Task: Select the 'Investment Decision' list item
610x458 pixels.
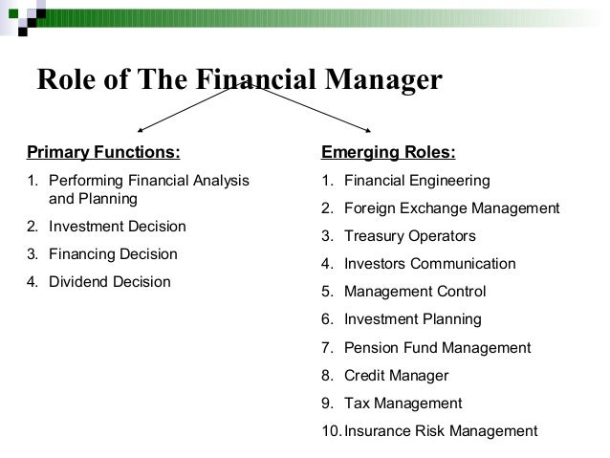Action: (x=117, y=227)
